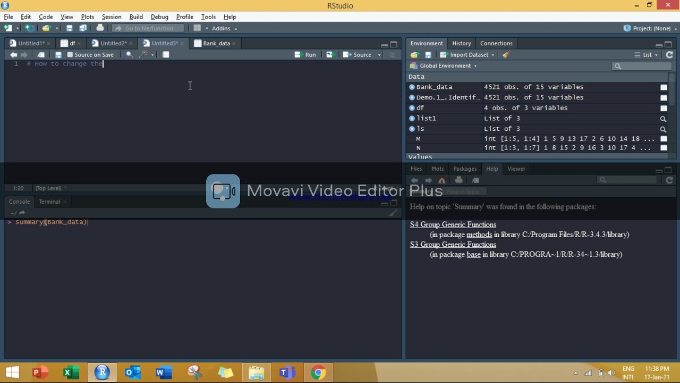The height and width of the screenshot is (383, 680).
Task: Switch the List view mode dropdown
Action: click(x=646, y=55)
